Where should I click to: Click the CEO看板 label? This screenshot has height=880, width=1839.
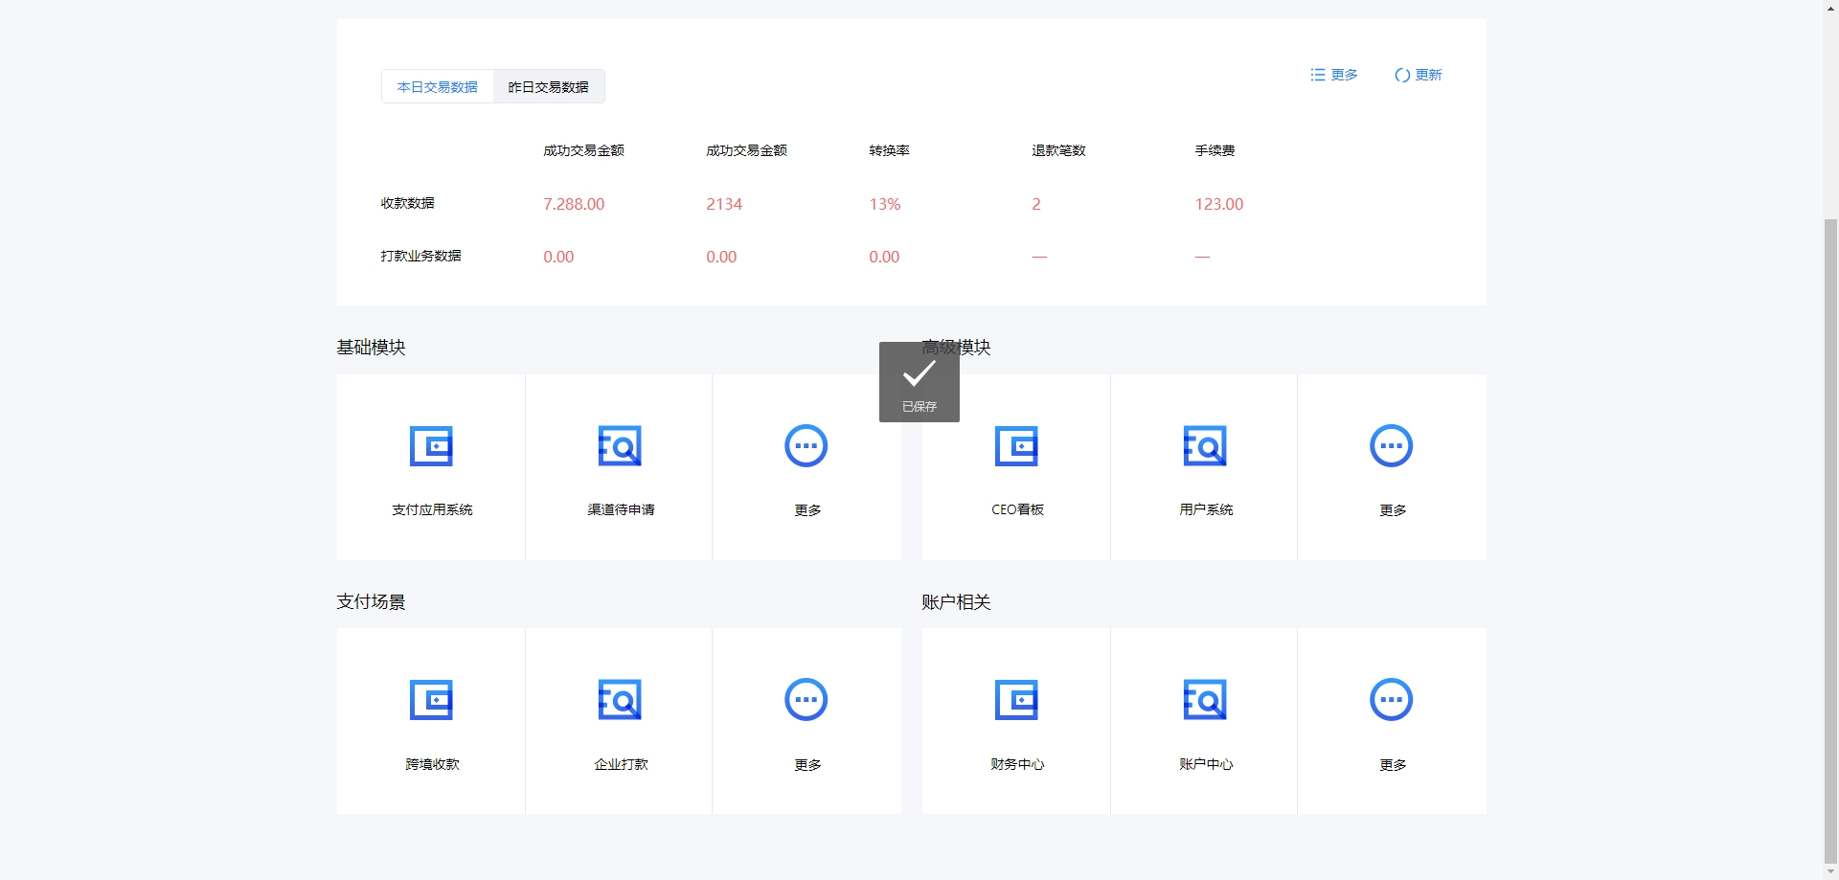(1017, 509)
